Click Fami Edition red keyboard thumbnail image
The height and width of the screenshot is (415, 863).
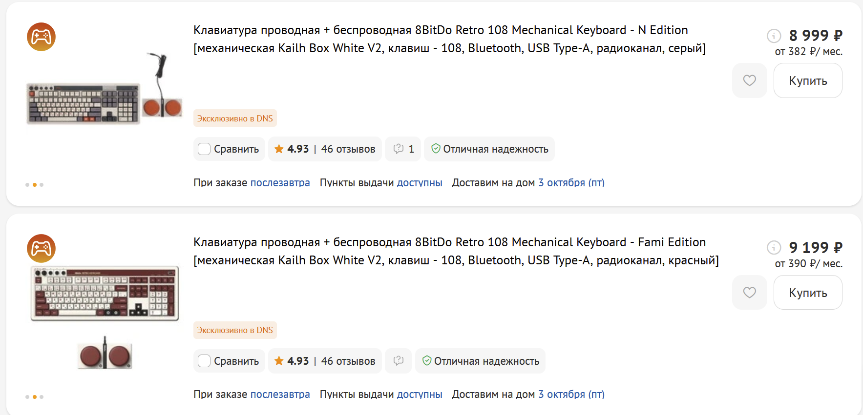point(105,294)
